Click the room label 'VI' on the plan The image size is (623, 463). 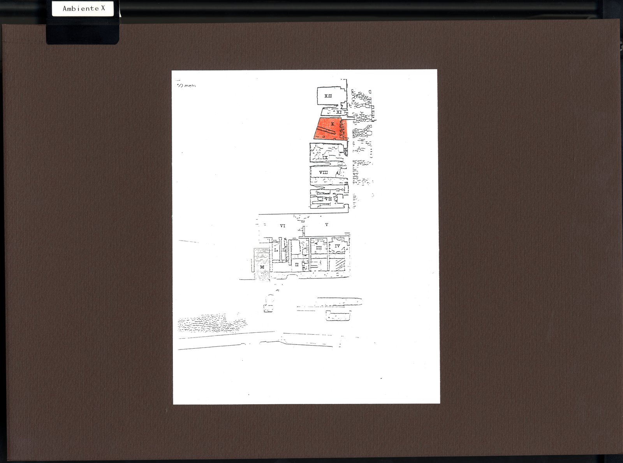point(283,225)
